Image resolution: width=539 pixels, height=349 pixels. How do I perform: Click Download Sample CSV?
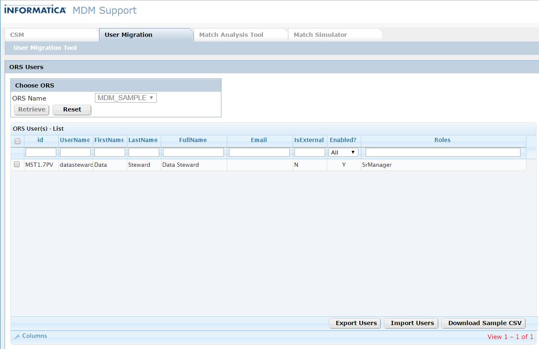point(483,323)
